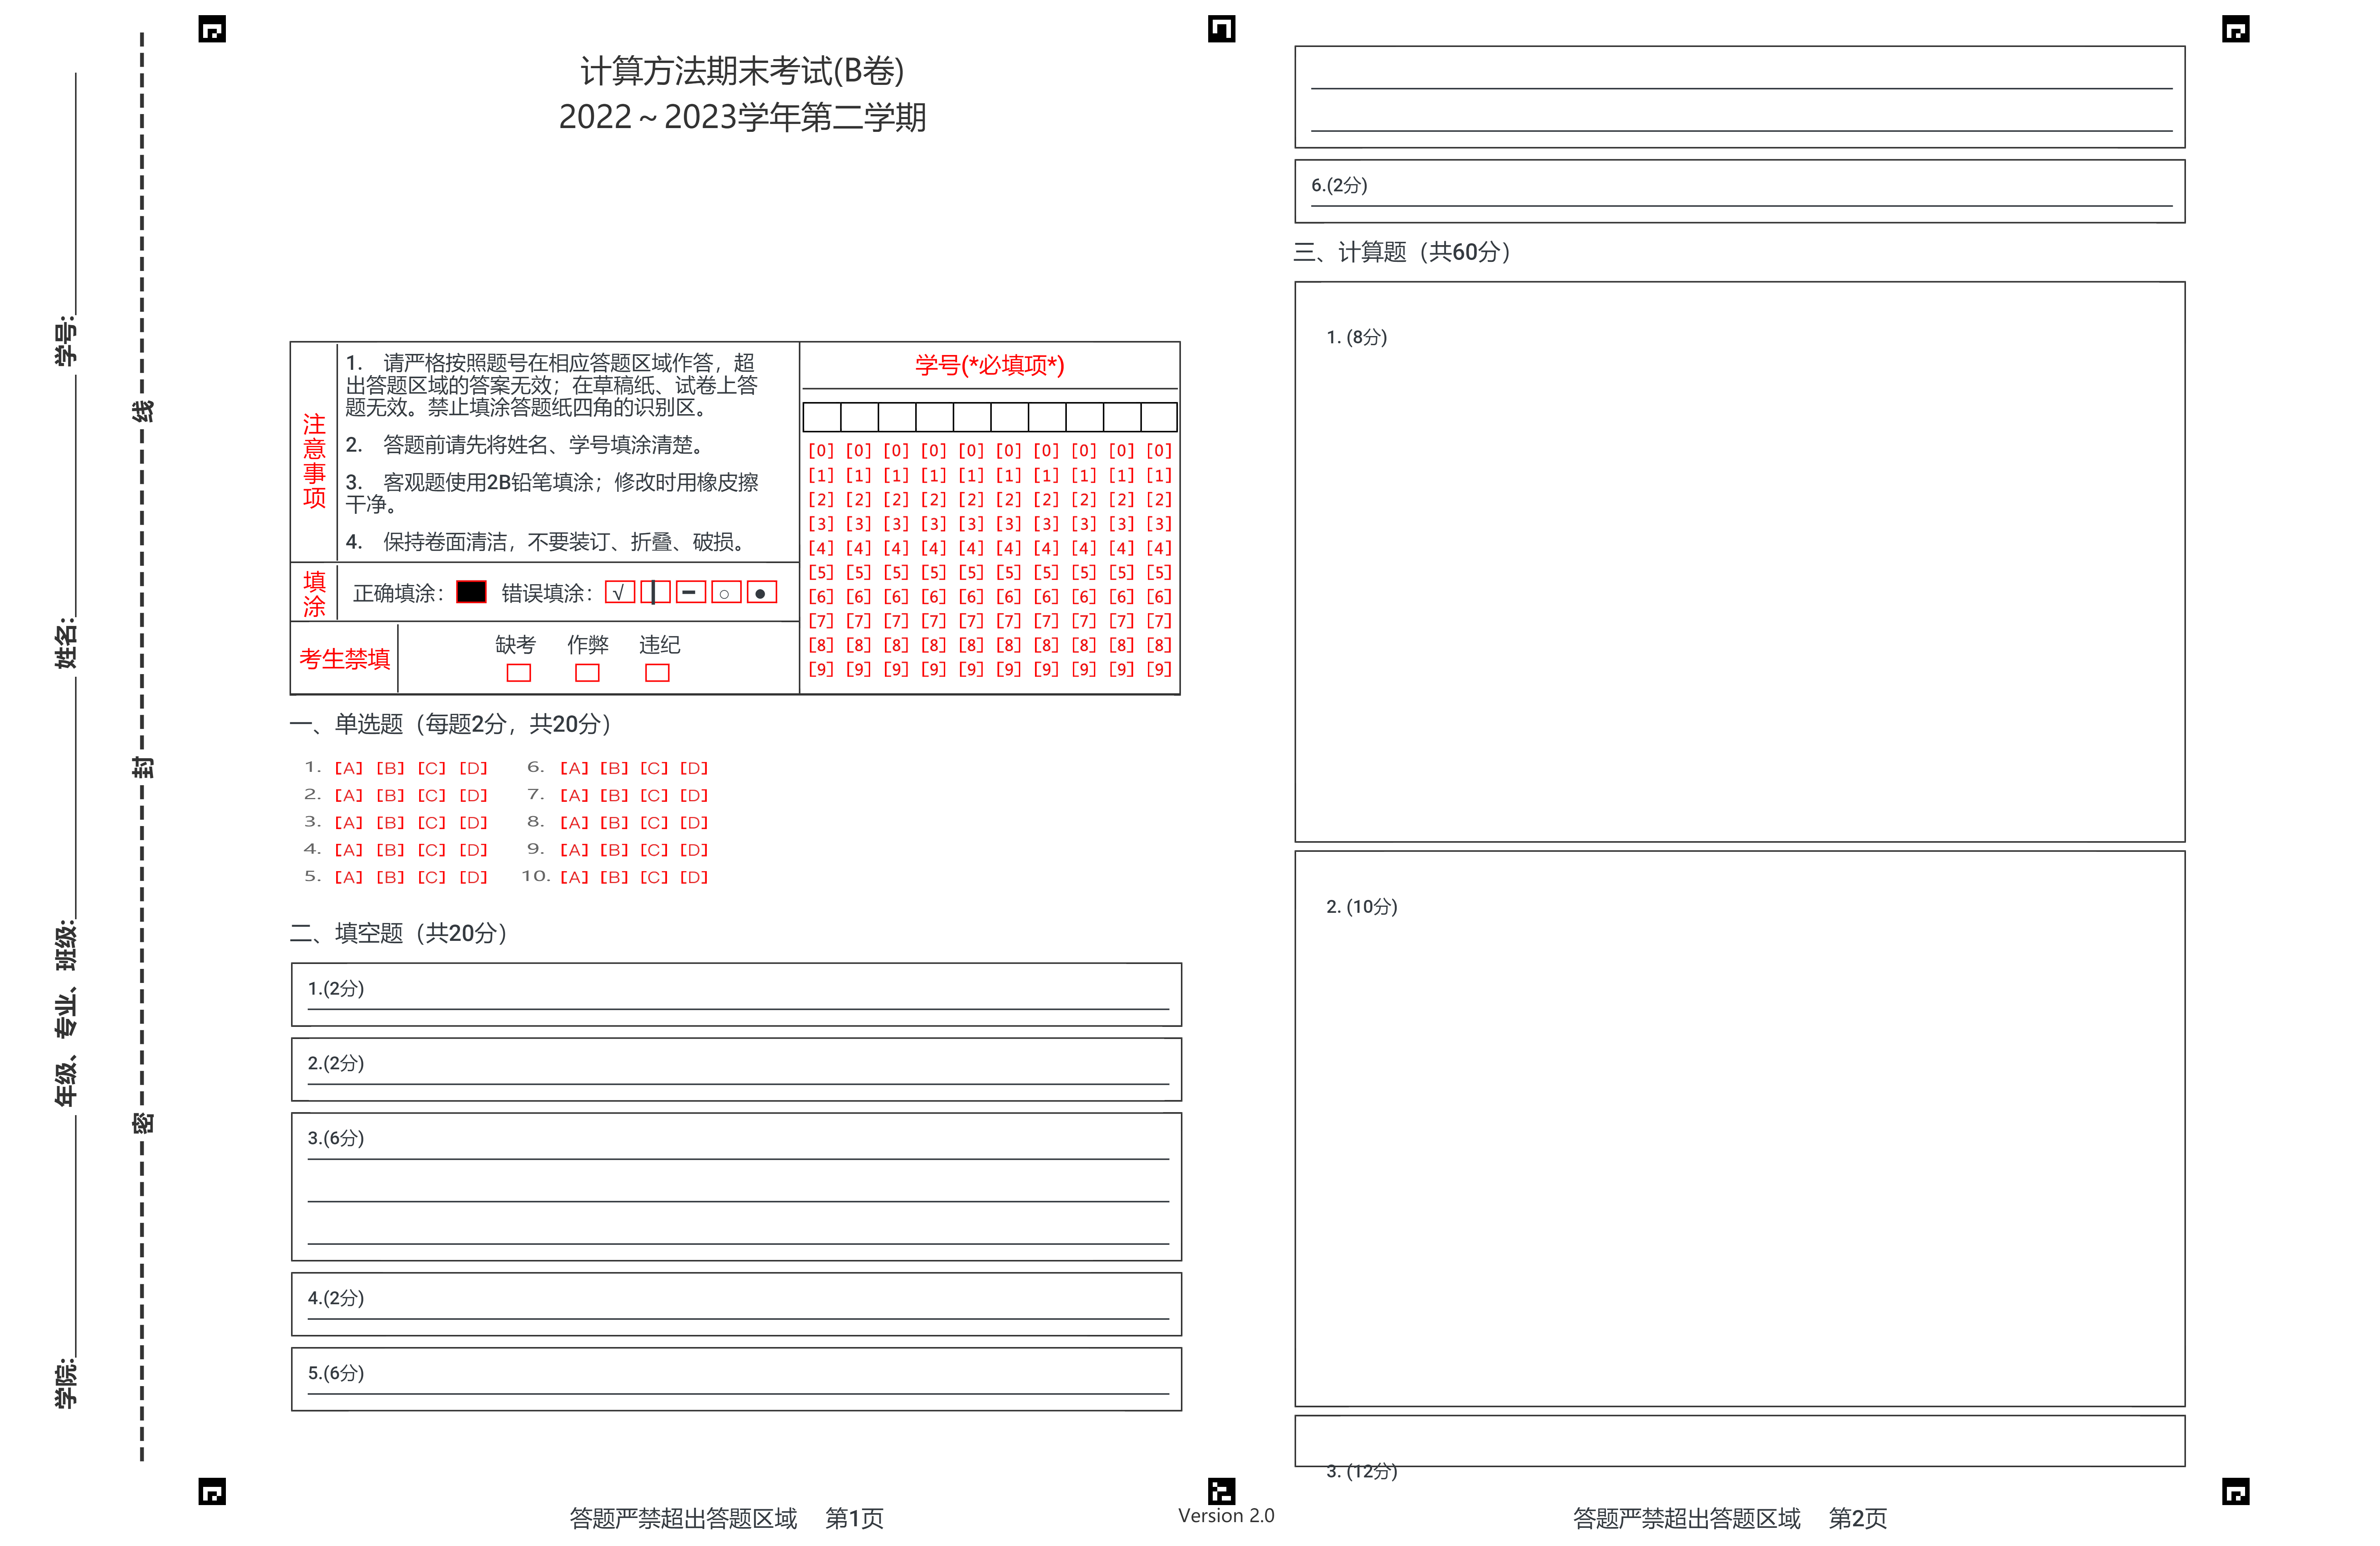Click the checkmark wrong-fill example
2380x1546 pixels.
coord(620,592)
